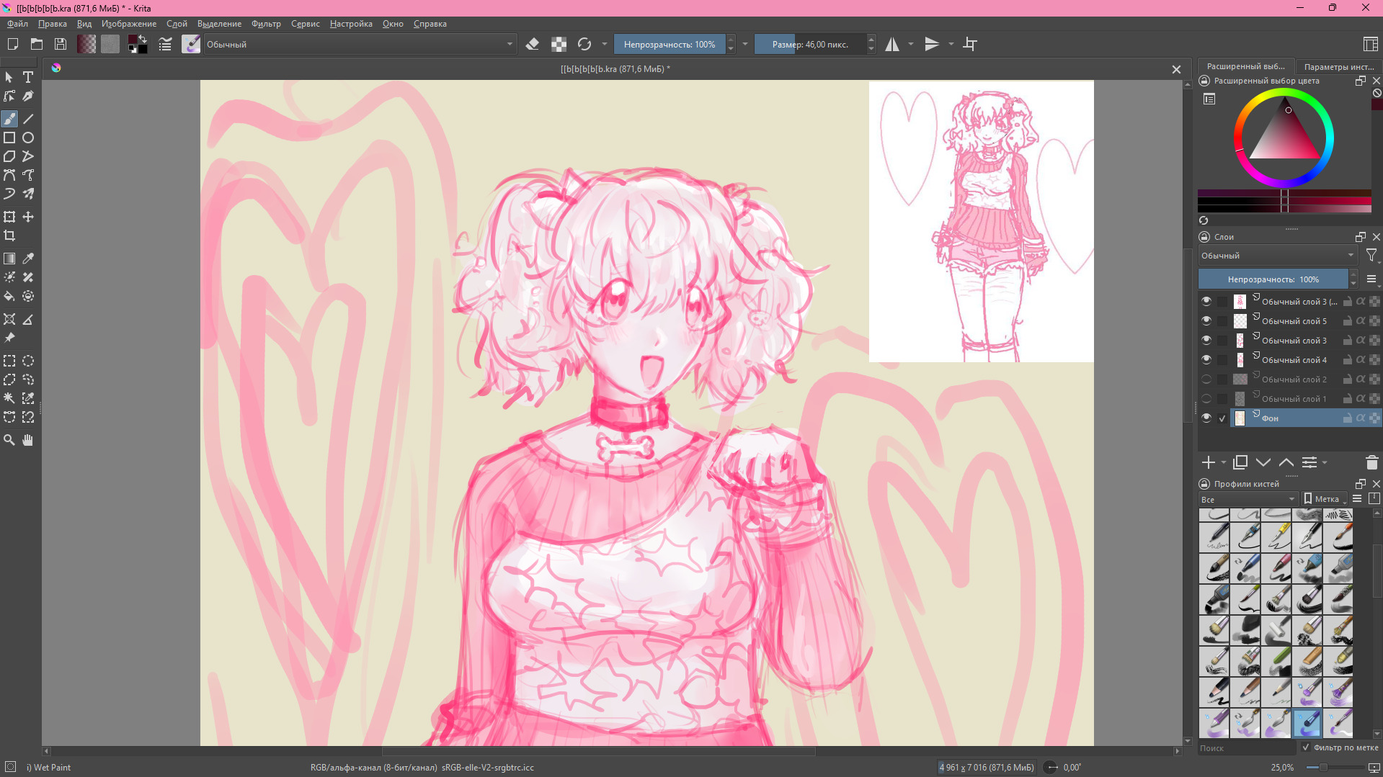Toggle wrap-around mode

(x=970, y=44)
